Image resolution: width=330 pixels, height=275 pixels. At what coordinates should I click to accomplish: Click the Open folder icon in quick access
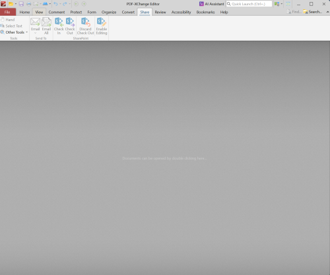pyautogui.click(x=11, y=4)
